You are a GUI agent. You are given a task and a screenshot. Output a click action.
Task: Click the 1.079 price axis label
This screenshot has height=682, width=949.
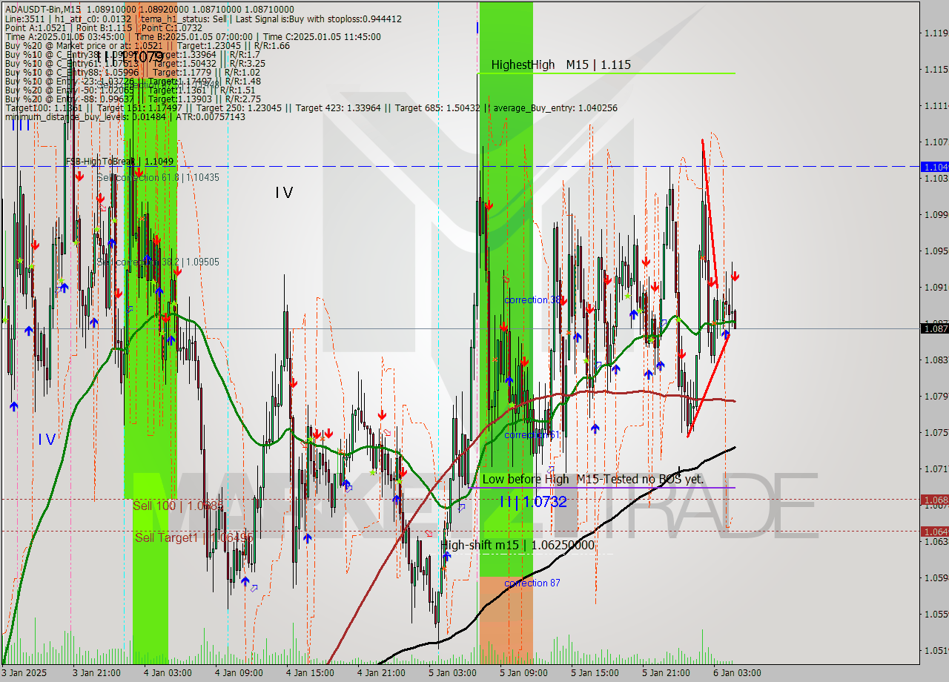point(936,396)
